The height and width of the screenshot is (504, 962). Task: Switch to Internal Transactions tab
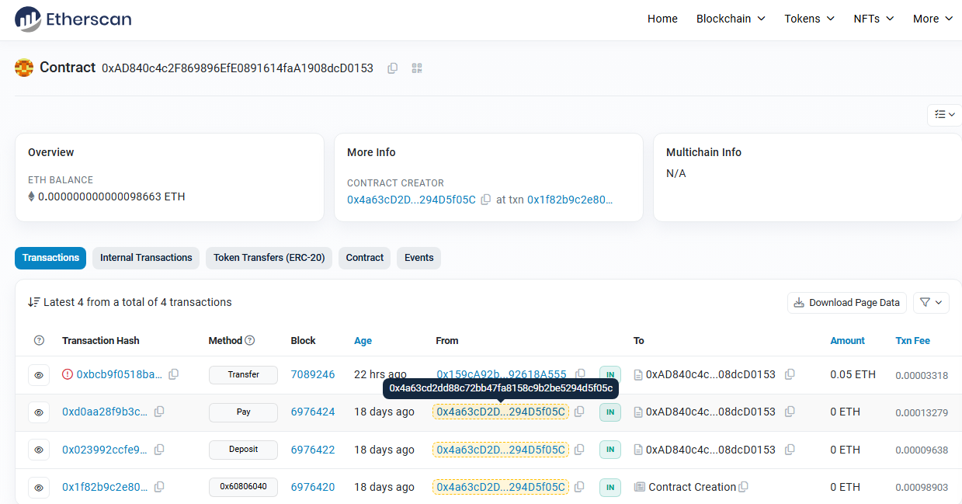click(x=146, y=258)
